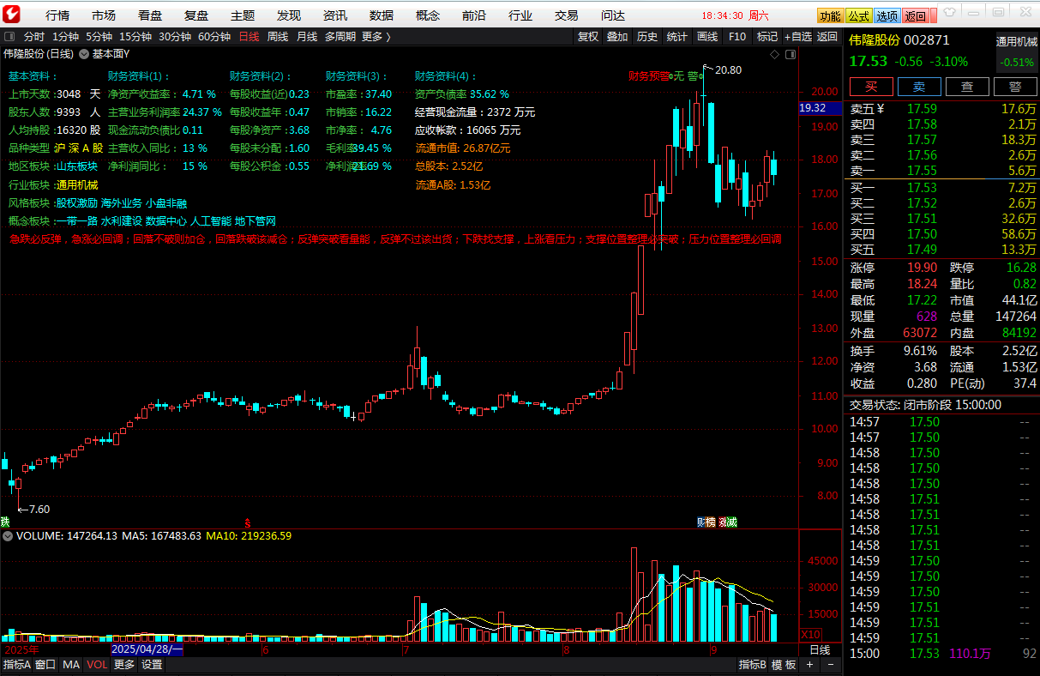Open the 前沿 menu
Viewport: 1040px width, 676px height.
(x=474, y=15)
